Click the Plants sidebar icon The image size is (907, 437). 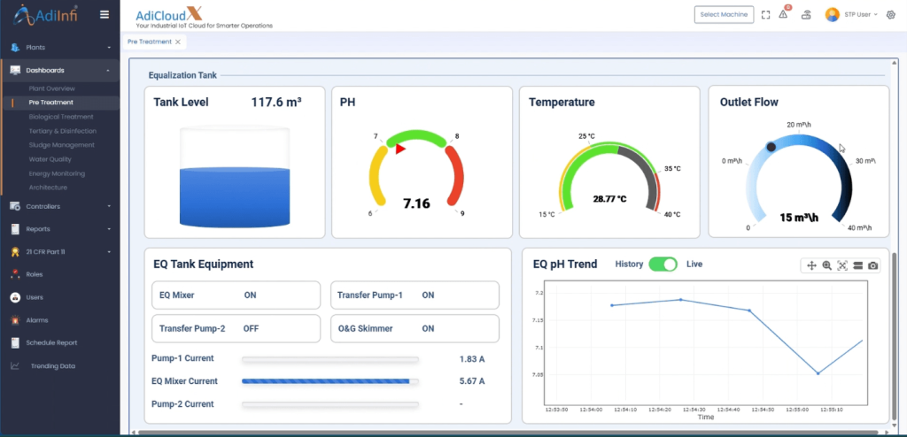15,48
